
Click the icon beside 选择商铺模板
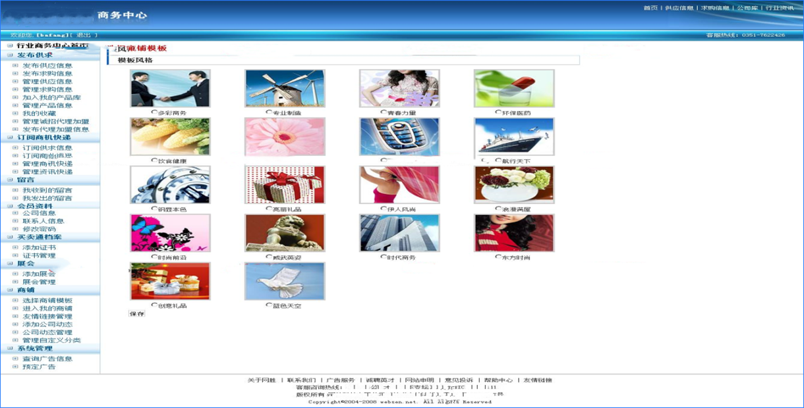pyautogui.click(x=16, y=299)
